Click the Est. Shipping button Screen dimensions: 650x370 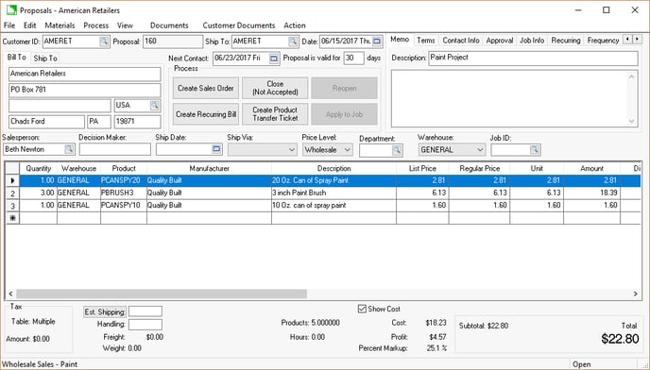(x=105, y=312)
